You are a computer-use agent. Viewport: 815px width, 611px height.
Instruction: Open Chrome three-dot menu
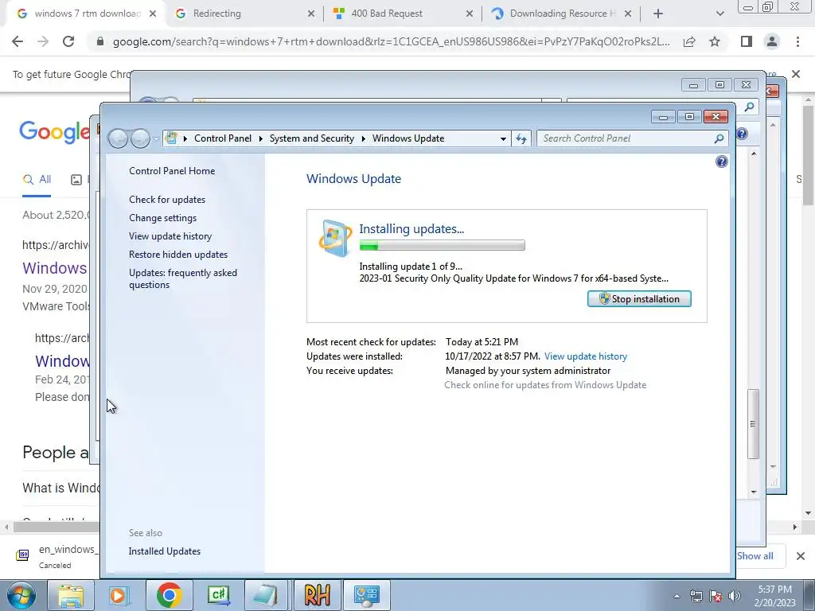pos(797,41)
